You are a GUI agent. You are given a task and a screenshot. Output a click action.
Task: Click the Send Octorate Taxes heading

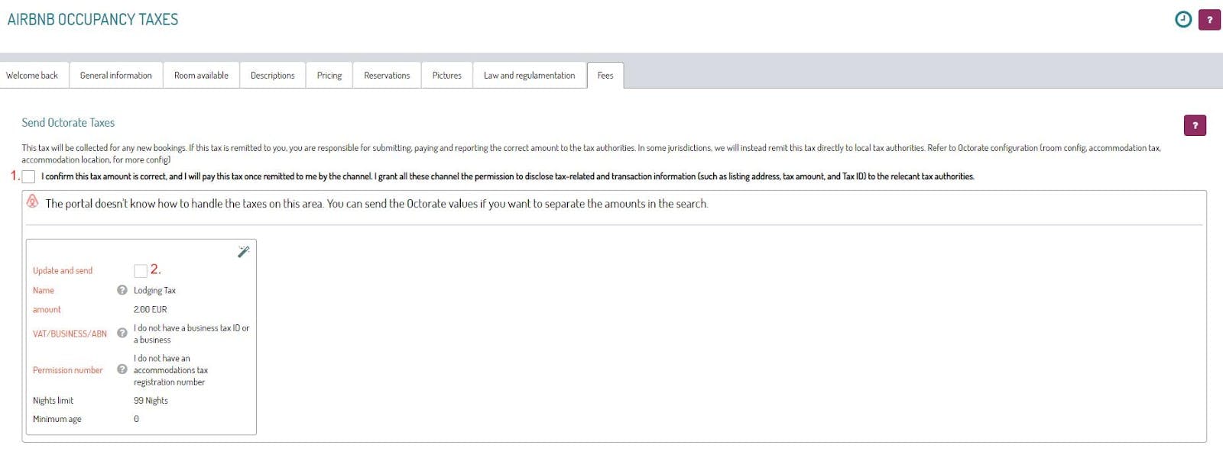(68, 123)
